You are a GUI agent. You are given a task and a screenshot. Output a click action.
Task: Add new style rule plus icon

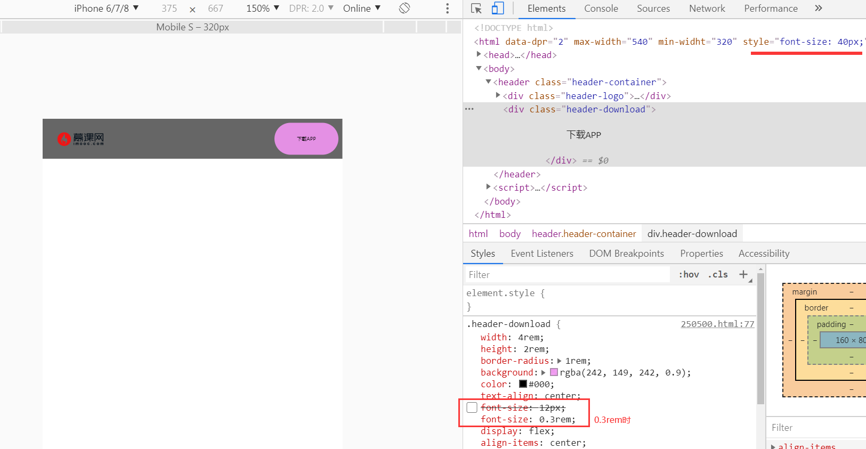point(743,274)
